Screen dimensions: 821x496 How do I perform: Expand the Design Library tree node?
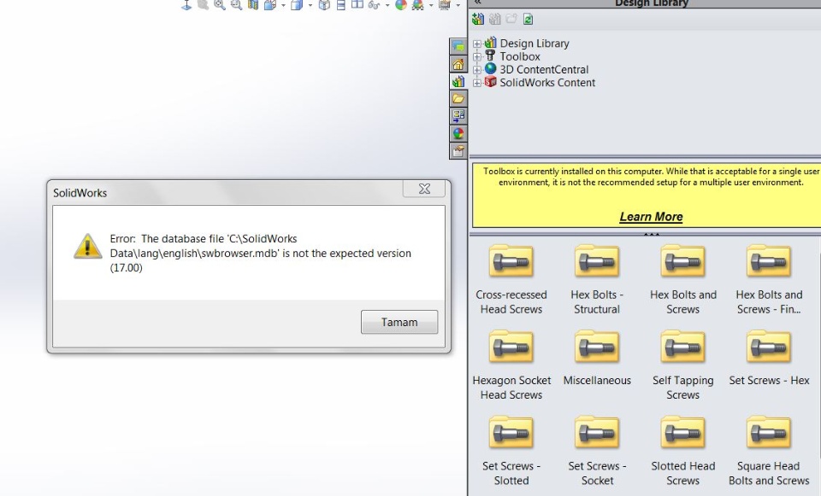(477, 44)
